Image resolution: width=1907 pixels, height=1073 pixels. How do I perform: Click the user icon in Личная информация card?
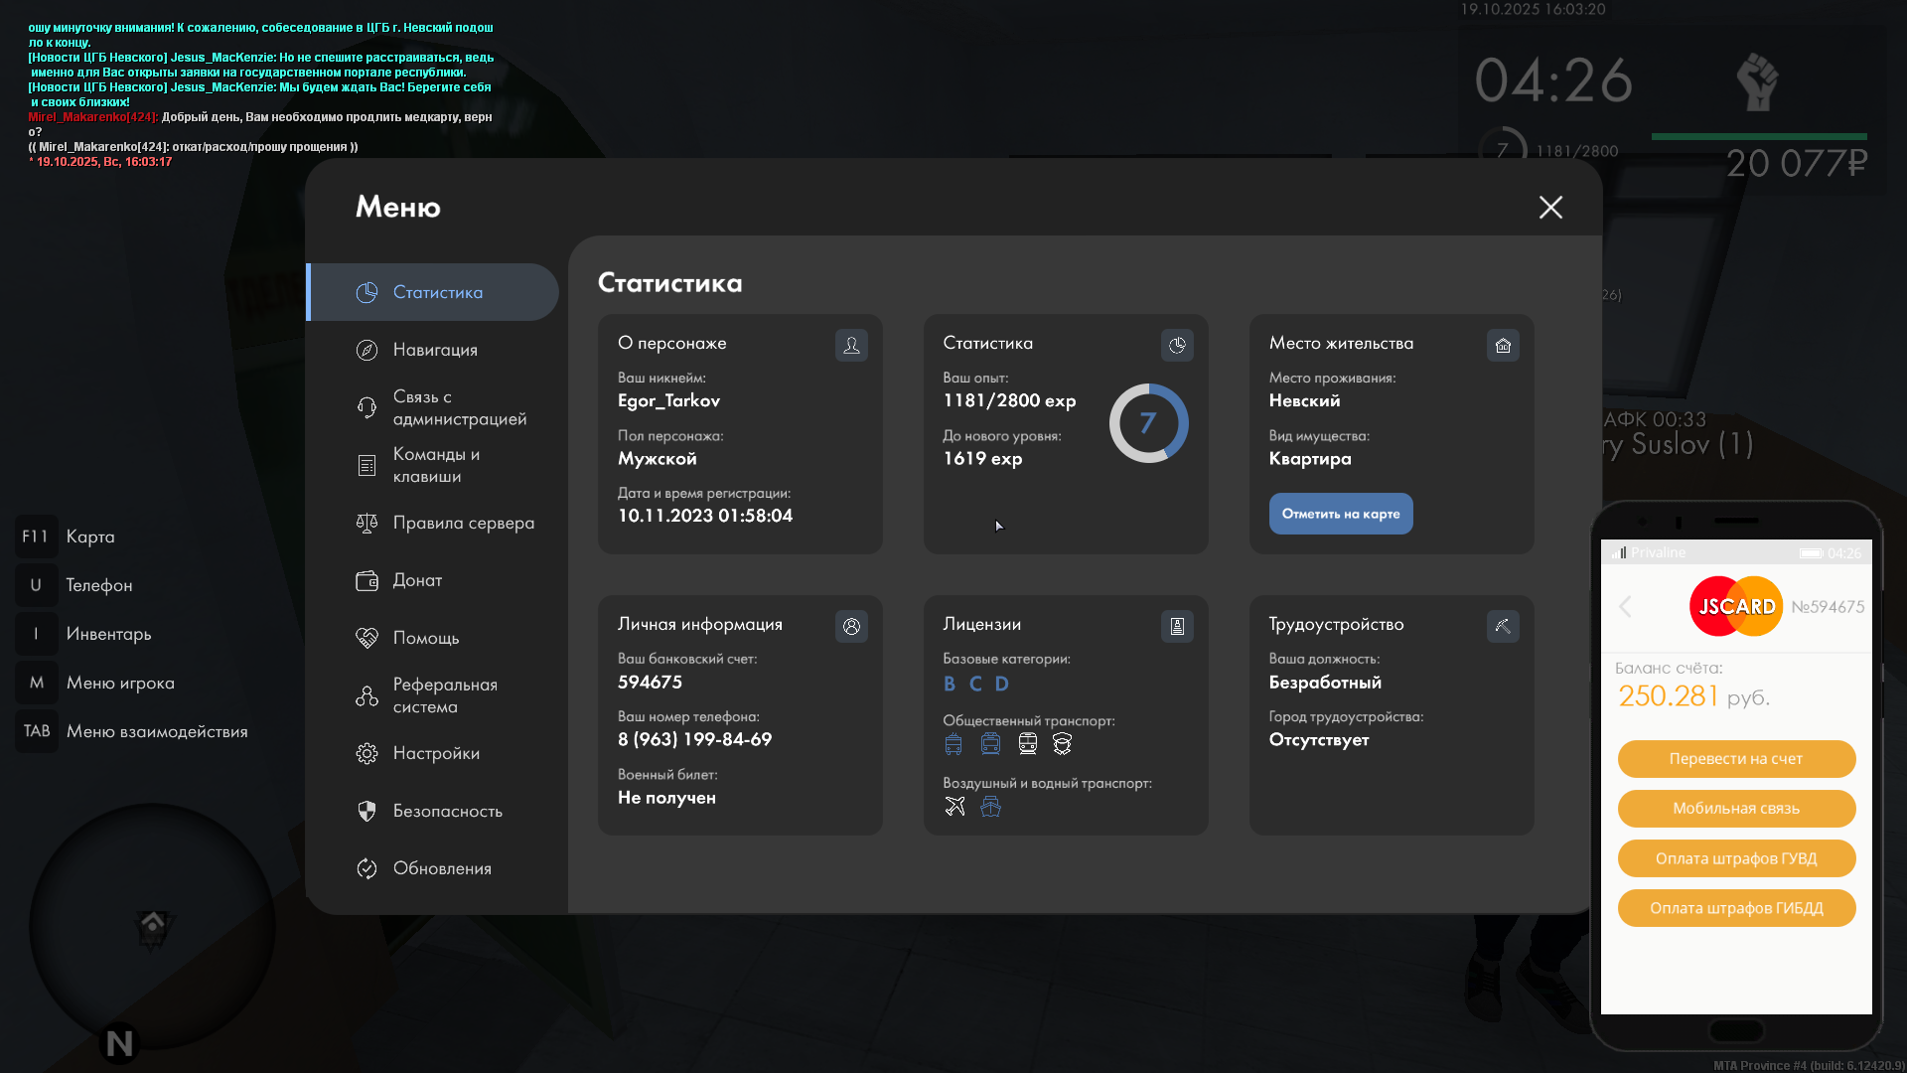point(851,626)
